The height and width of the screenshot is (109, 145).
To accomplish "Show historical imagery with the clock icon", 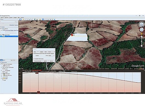I will click(35, 19).
